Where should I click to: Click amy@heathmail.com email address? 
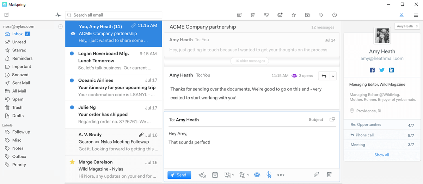tap(382, 59)
